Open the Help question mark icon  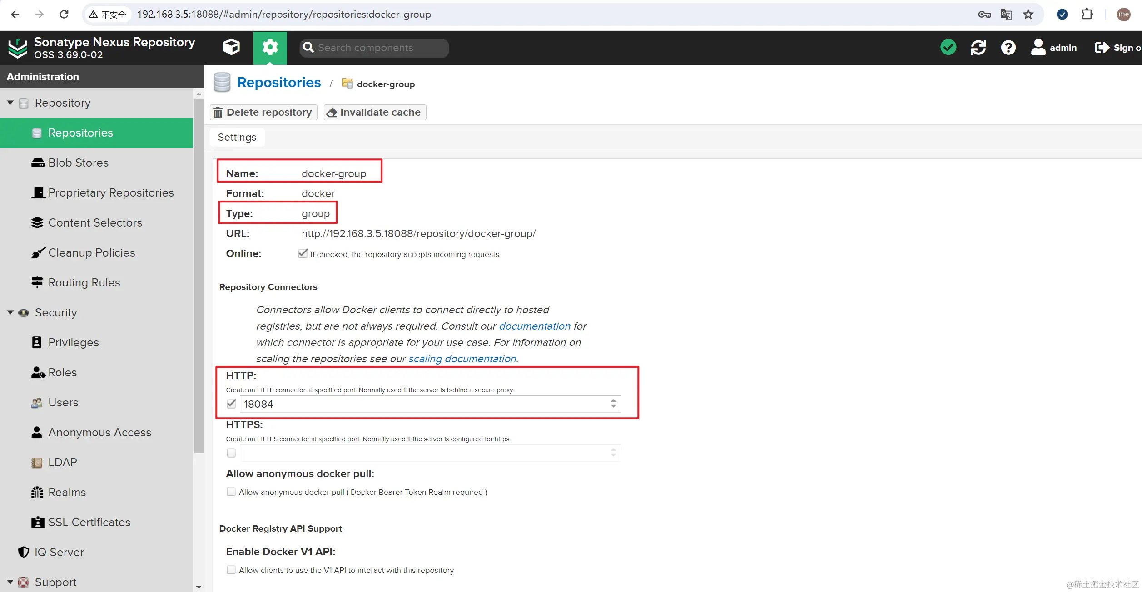pos(1008,47)
